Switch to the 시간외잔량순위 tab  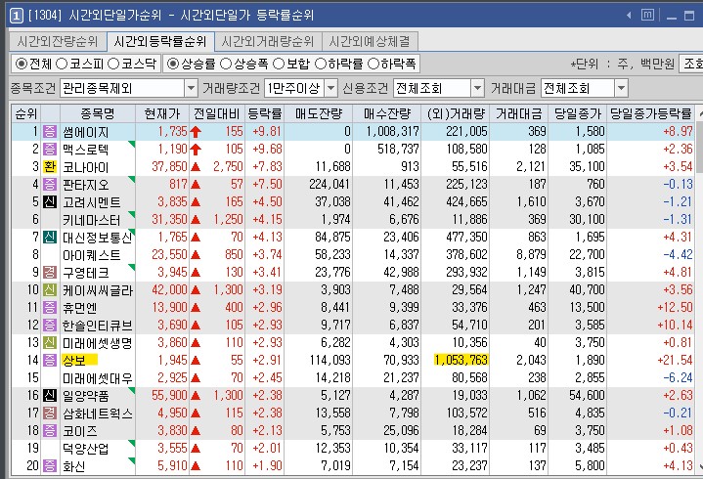click(x=58, y=42)
